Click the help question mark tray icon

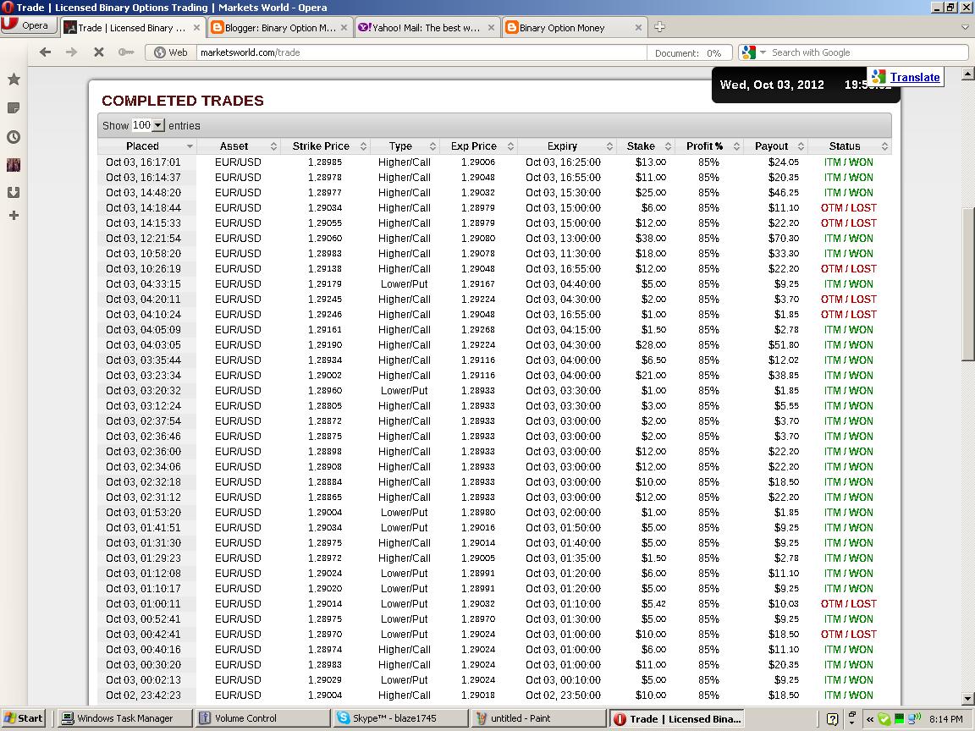[x=833, y=719]
